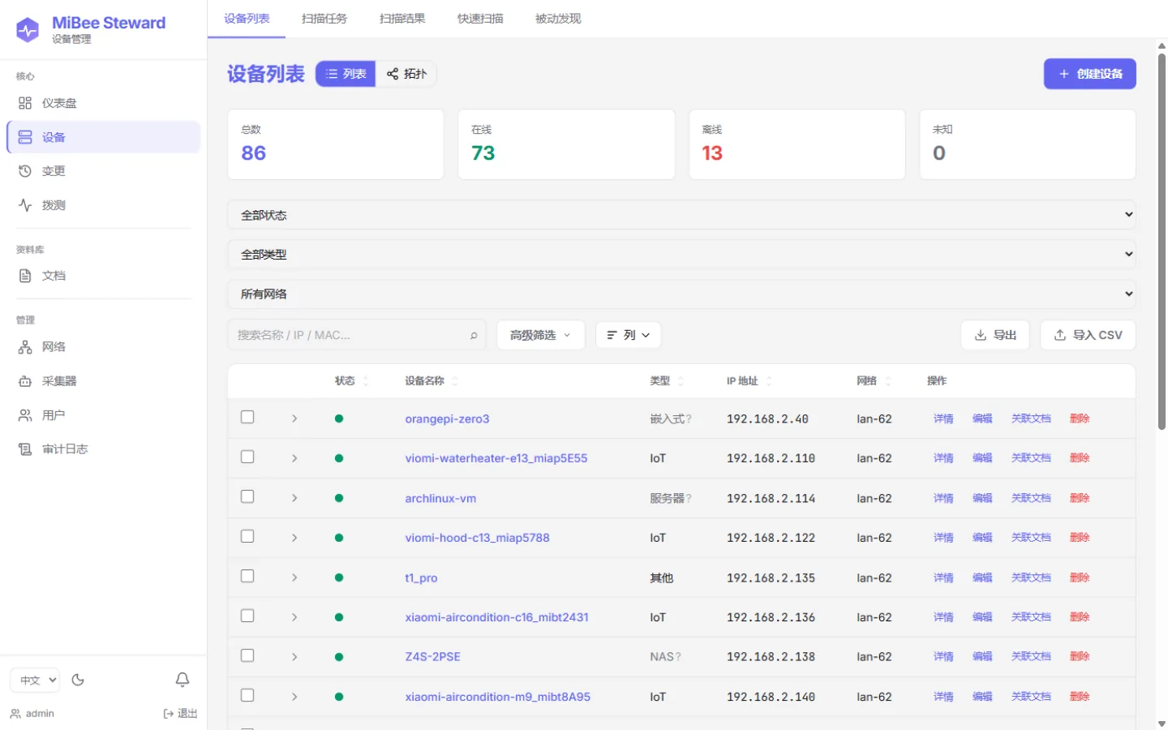The image size is (1168, 730).
Task: Click the 导出 export button
Action: pyautogui.click(x=995, y=335)
